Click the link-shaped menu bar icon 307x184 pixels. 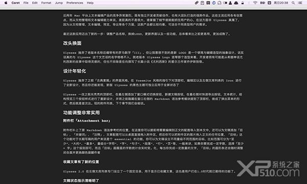196,3
